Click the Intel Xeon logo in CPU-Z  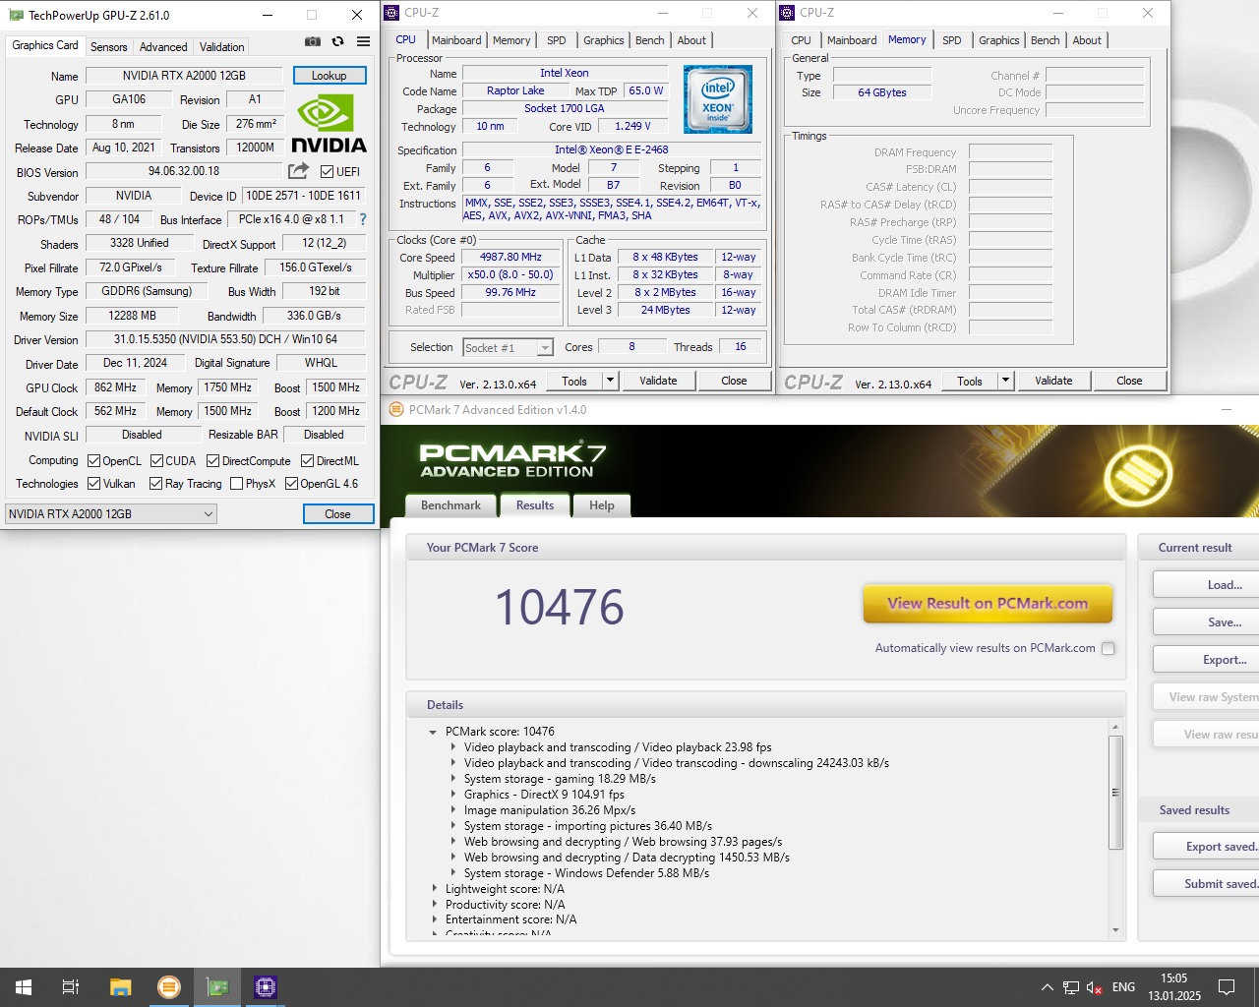pyautogui.click(x=718, y=99)
